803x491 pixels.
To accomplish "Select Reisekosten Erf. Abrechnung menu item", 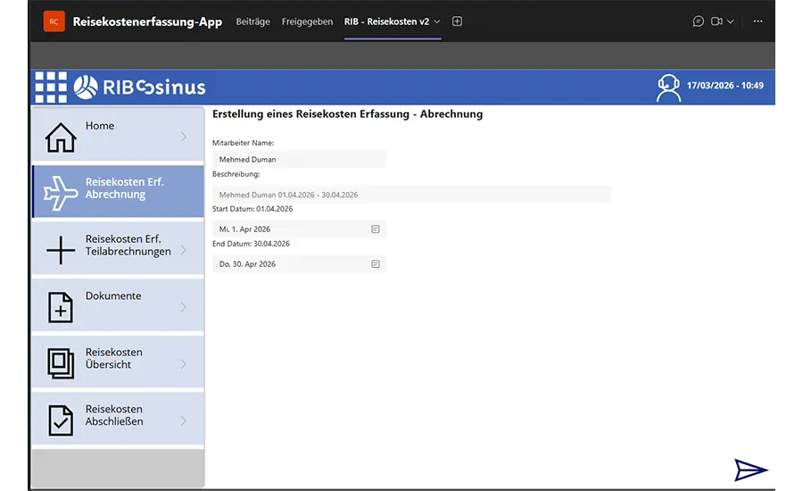I will [x=118, y=191].
